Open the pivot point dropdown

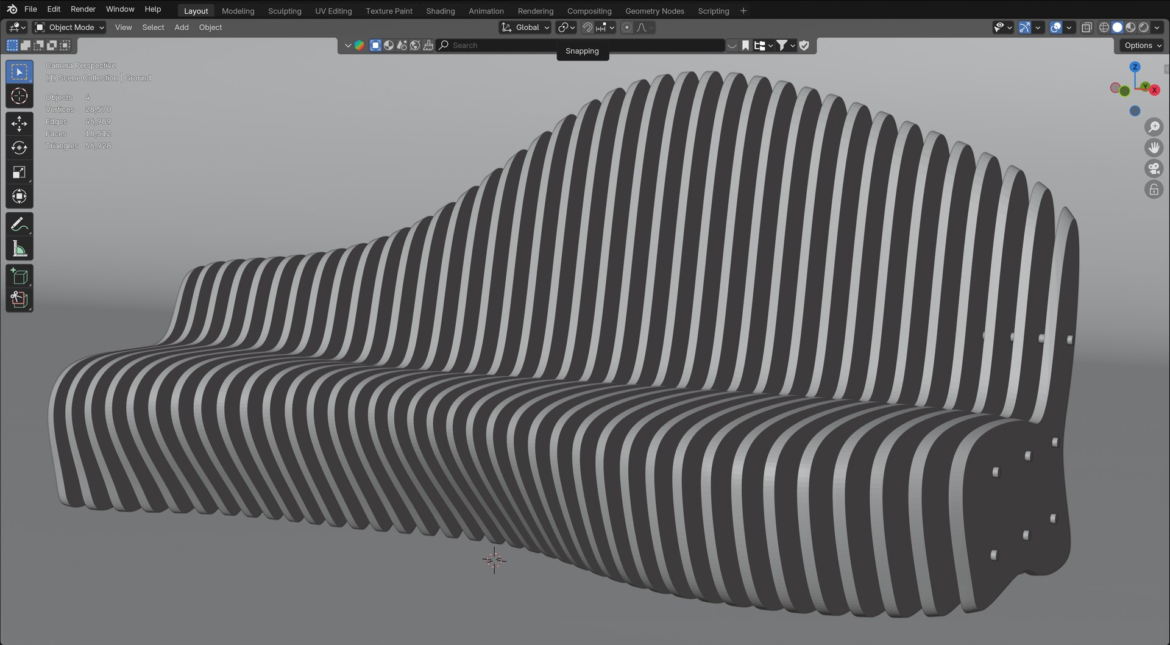(566, 27)
